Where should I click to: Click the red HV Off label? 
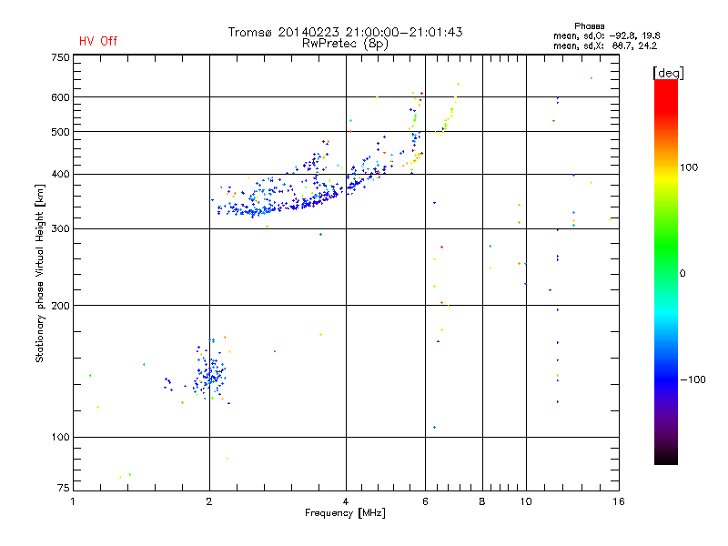point(97,41)
